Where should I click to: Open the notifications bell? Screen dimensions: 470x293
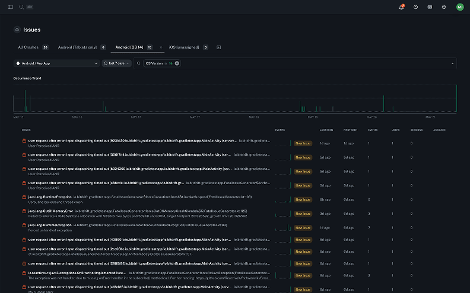pyautogui.click(x=401, y=7)
